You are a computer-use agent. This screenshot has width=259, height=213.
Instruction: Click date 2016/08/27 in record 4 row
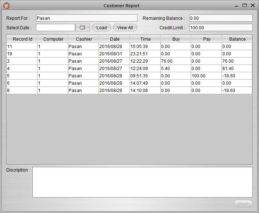coord(114,68)
